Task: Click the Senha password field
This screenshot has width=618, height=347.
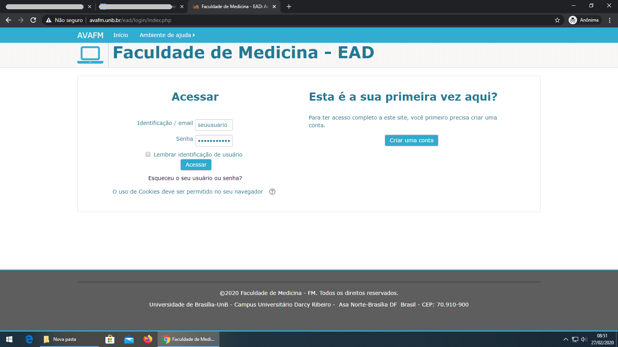Action: coord(214,141)
